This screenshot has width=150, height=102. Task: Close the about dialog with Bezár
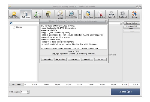pos(100,59)
